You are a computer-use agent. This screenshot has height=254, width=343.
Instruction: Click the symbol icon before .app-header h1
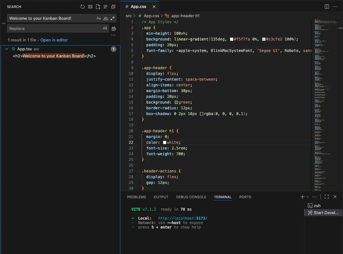[x=167, y=16]
